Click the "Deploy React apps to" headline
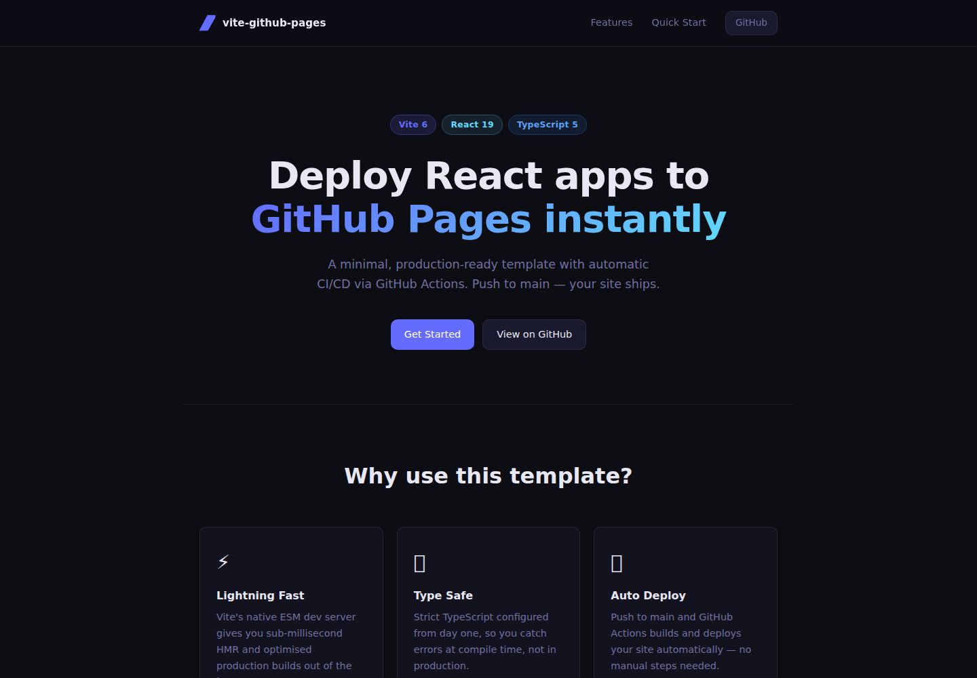Viewport: 977px width, 678px height. click(488, 176)
